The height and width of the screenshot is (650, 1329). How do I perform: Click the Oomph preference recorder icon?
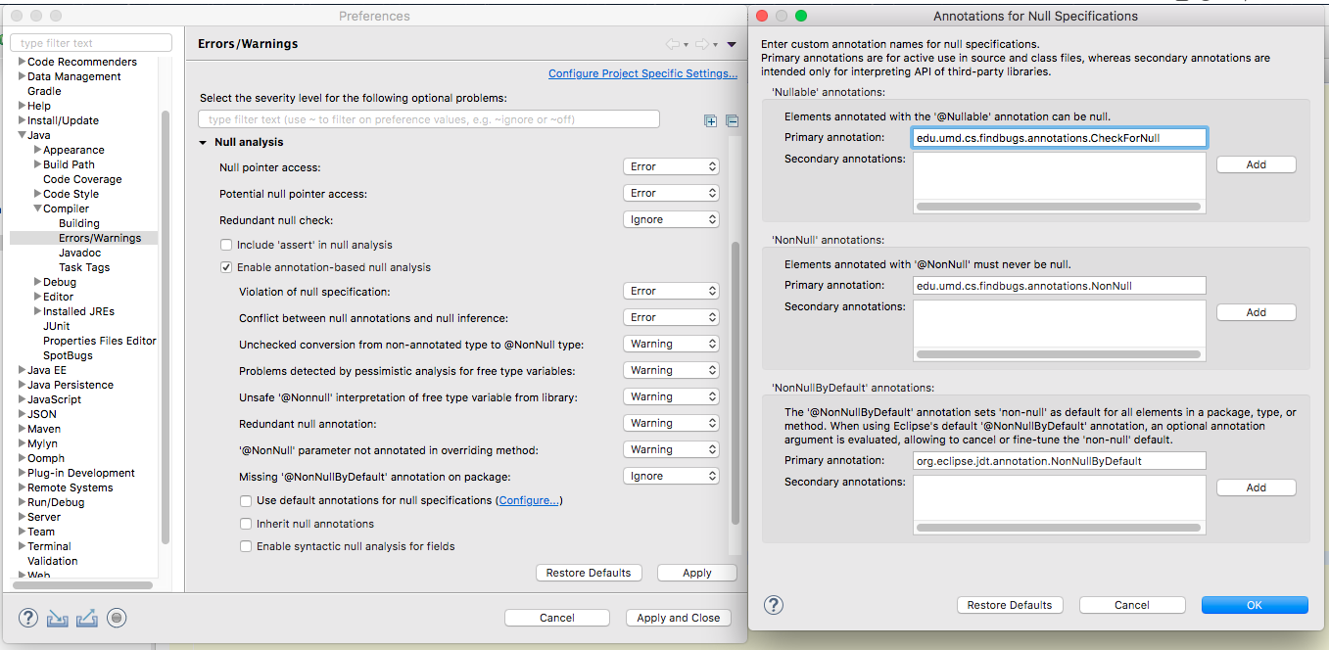click(117, 618)
